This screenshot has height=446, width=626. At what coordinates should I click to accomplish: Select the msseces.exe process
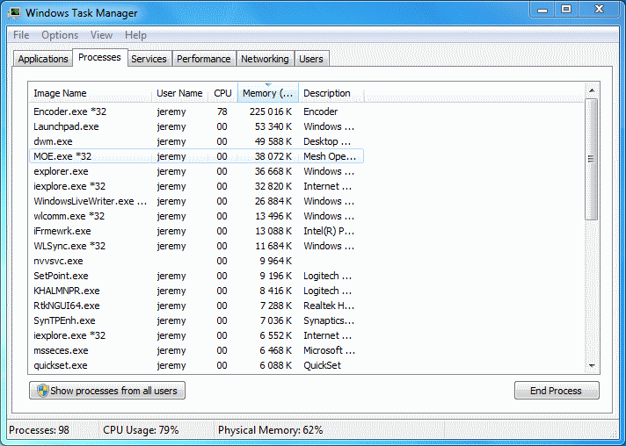tap(196, 350)
